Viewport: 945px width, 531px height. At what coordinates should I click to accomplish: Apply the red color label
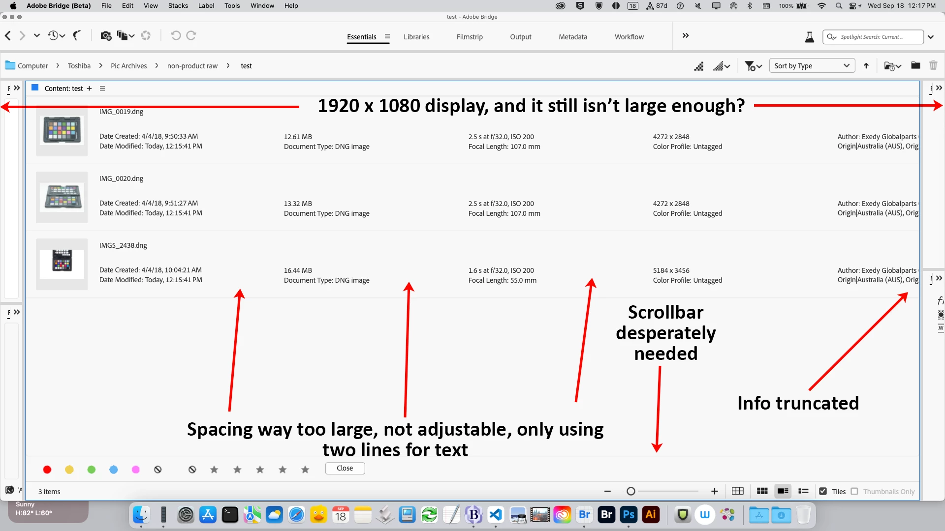pos(47,470)
